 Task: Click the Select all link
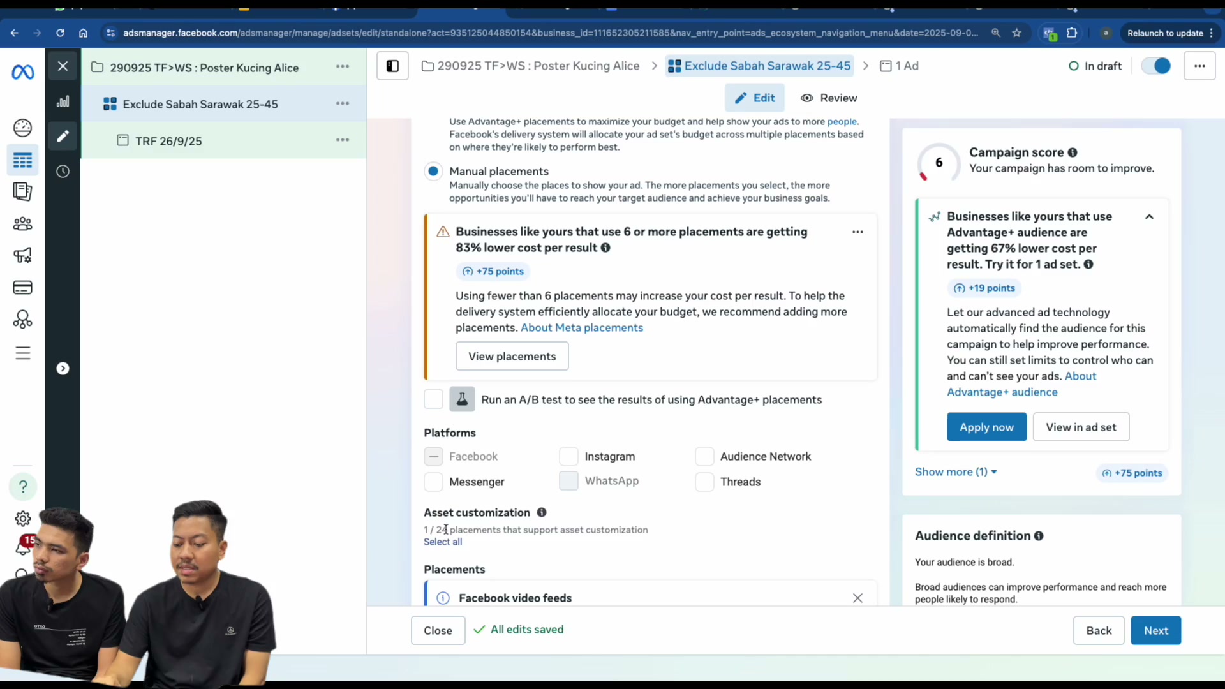point(443,542)
